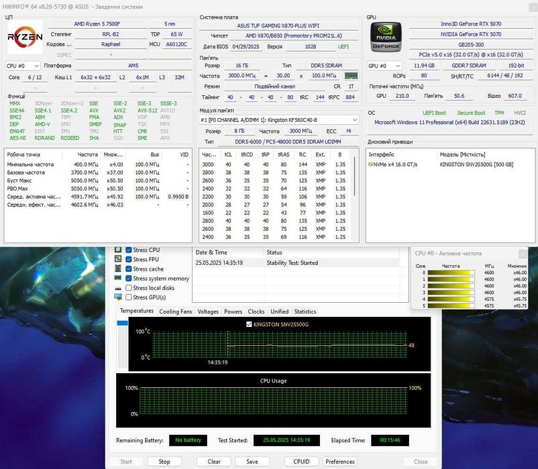Click the disabled Start button
Viewport: 538px width, 469px height.
tap(126, 462)
